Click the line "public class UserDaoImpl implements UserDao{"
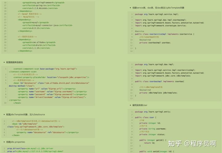The width and height of the screenshot is (222, 153). point(160,81)
